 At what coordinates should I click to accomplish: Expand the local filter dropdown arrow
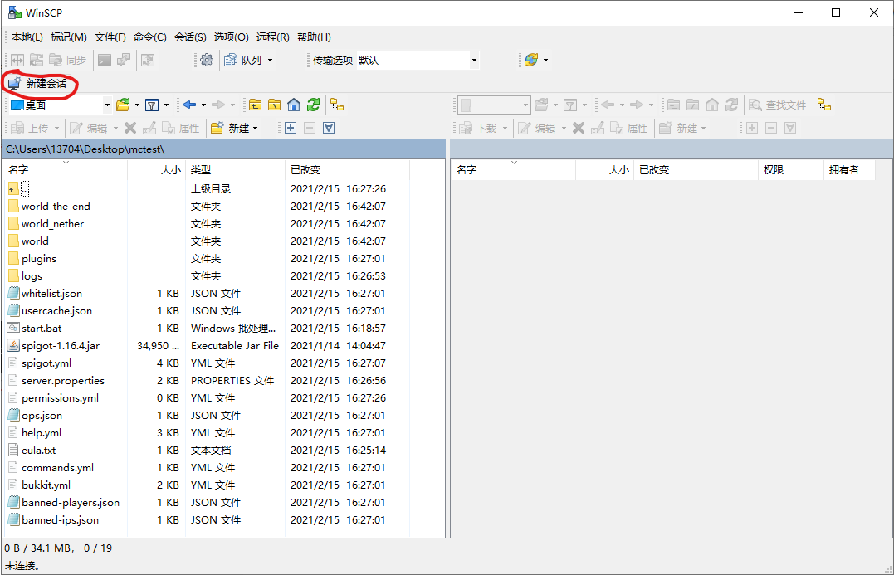(166, 105)
